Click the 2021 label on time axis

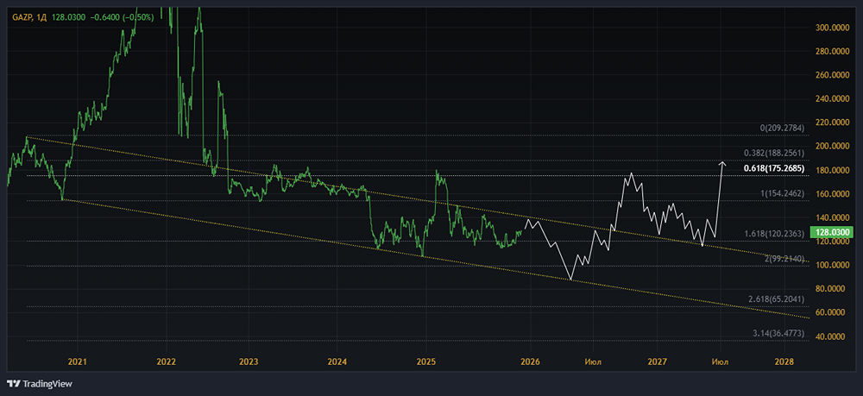click(x=77, y=361)
